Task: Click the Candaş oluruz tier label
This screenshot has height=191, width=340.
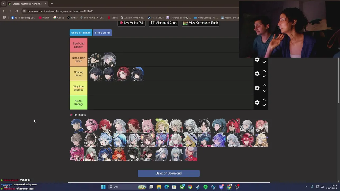Action: 78,74
